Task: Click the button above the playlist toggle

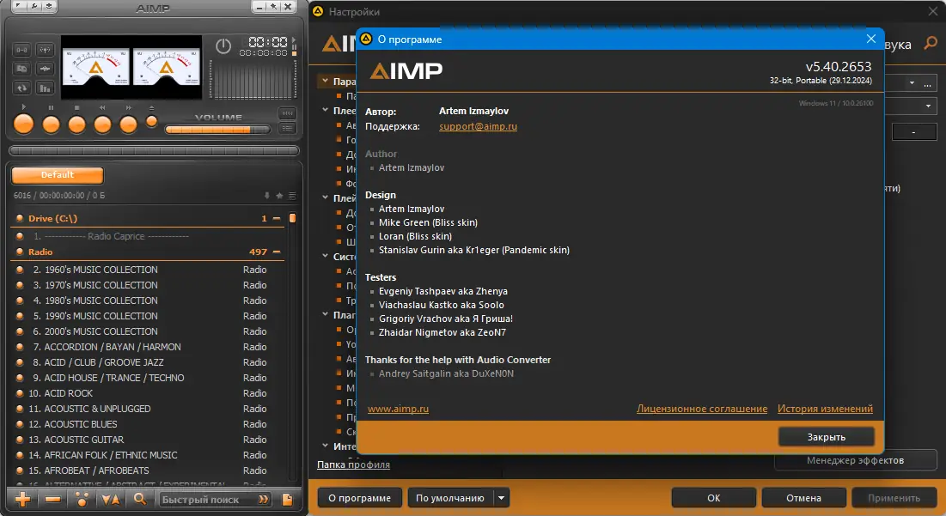Action: 287,112
